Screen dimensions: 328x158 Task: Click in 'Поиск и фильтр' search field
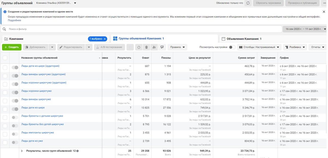coord(141,29)
